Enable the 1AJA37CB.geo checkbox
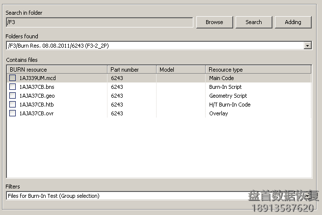The image size is (322, 215). coord(13,96)
